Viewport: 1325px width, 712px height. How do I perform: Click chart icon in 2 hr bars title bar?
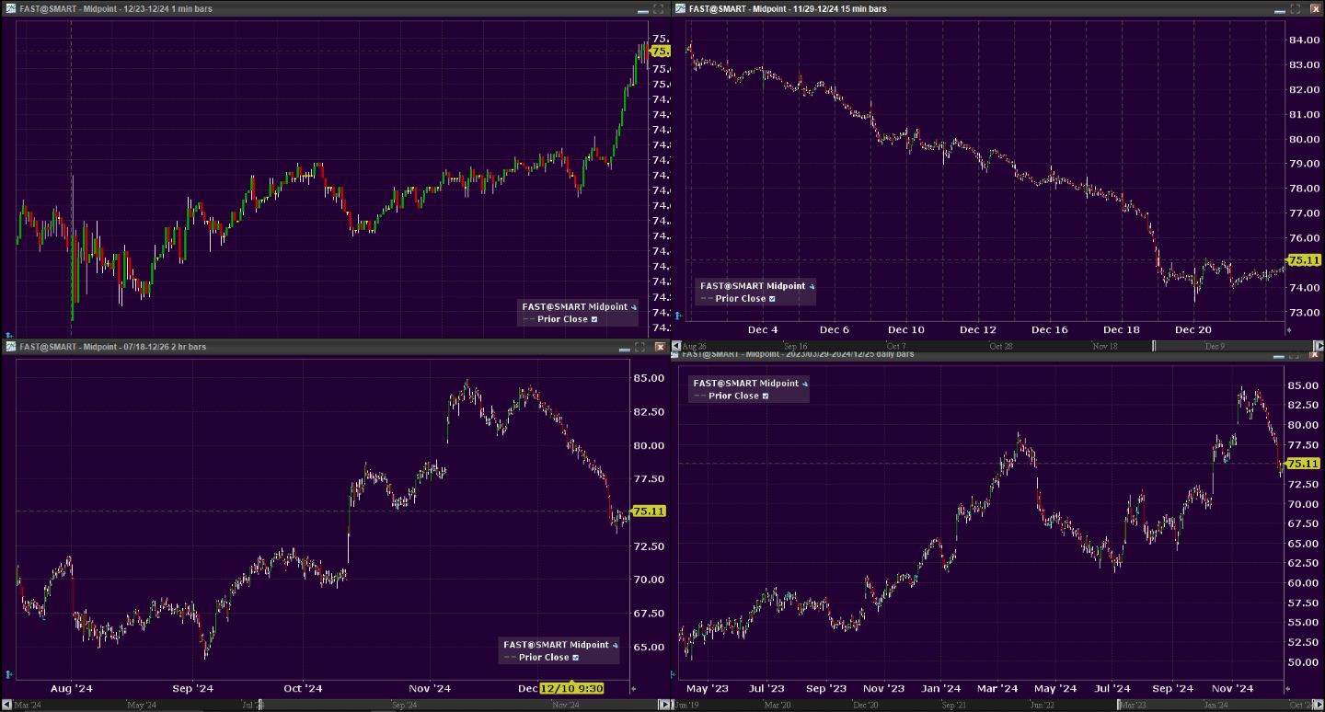pos(10,347)
